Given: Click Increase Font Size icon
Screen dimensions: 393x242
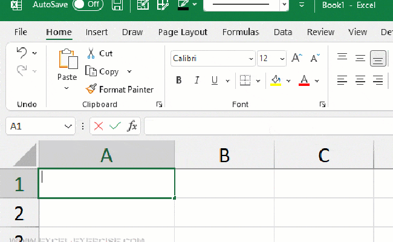Looking at the screenshot, I should point(297,58).
